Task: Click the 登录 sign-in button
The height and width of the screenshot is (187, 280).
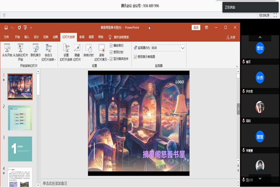Action: click(196, 27)
